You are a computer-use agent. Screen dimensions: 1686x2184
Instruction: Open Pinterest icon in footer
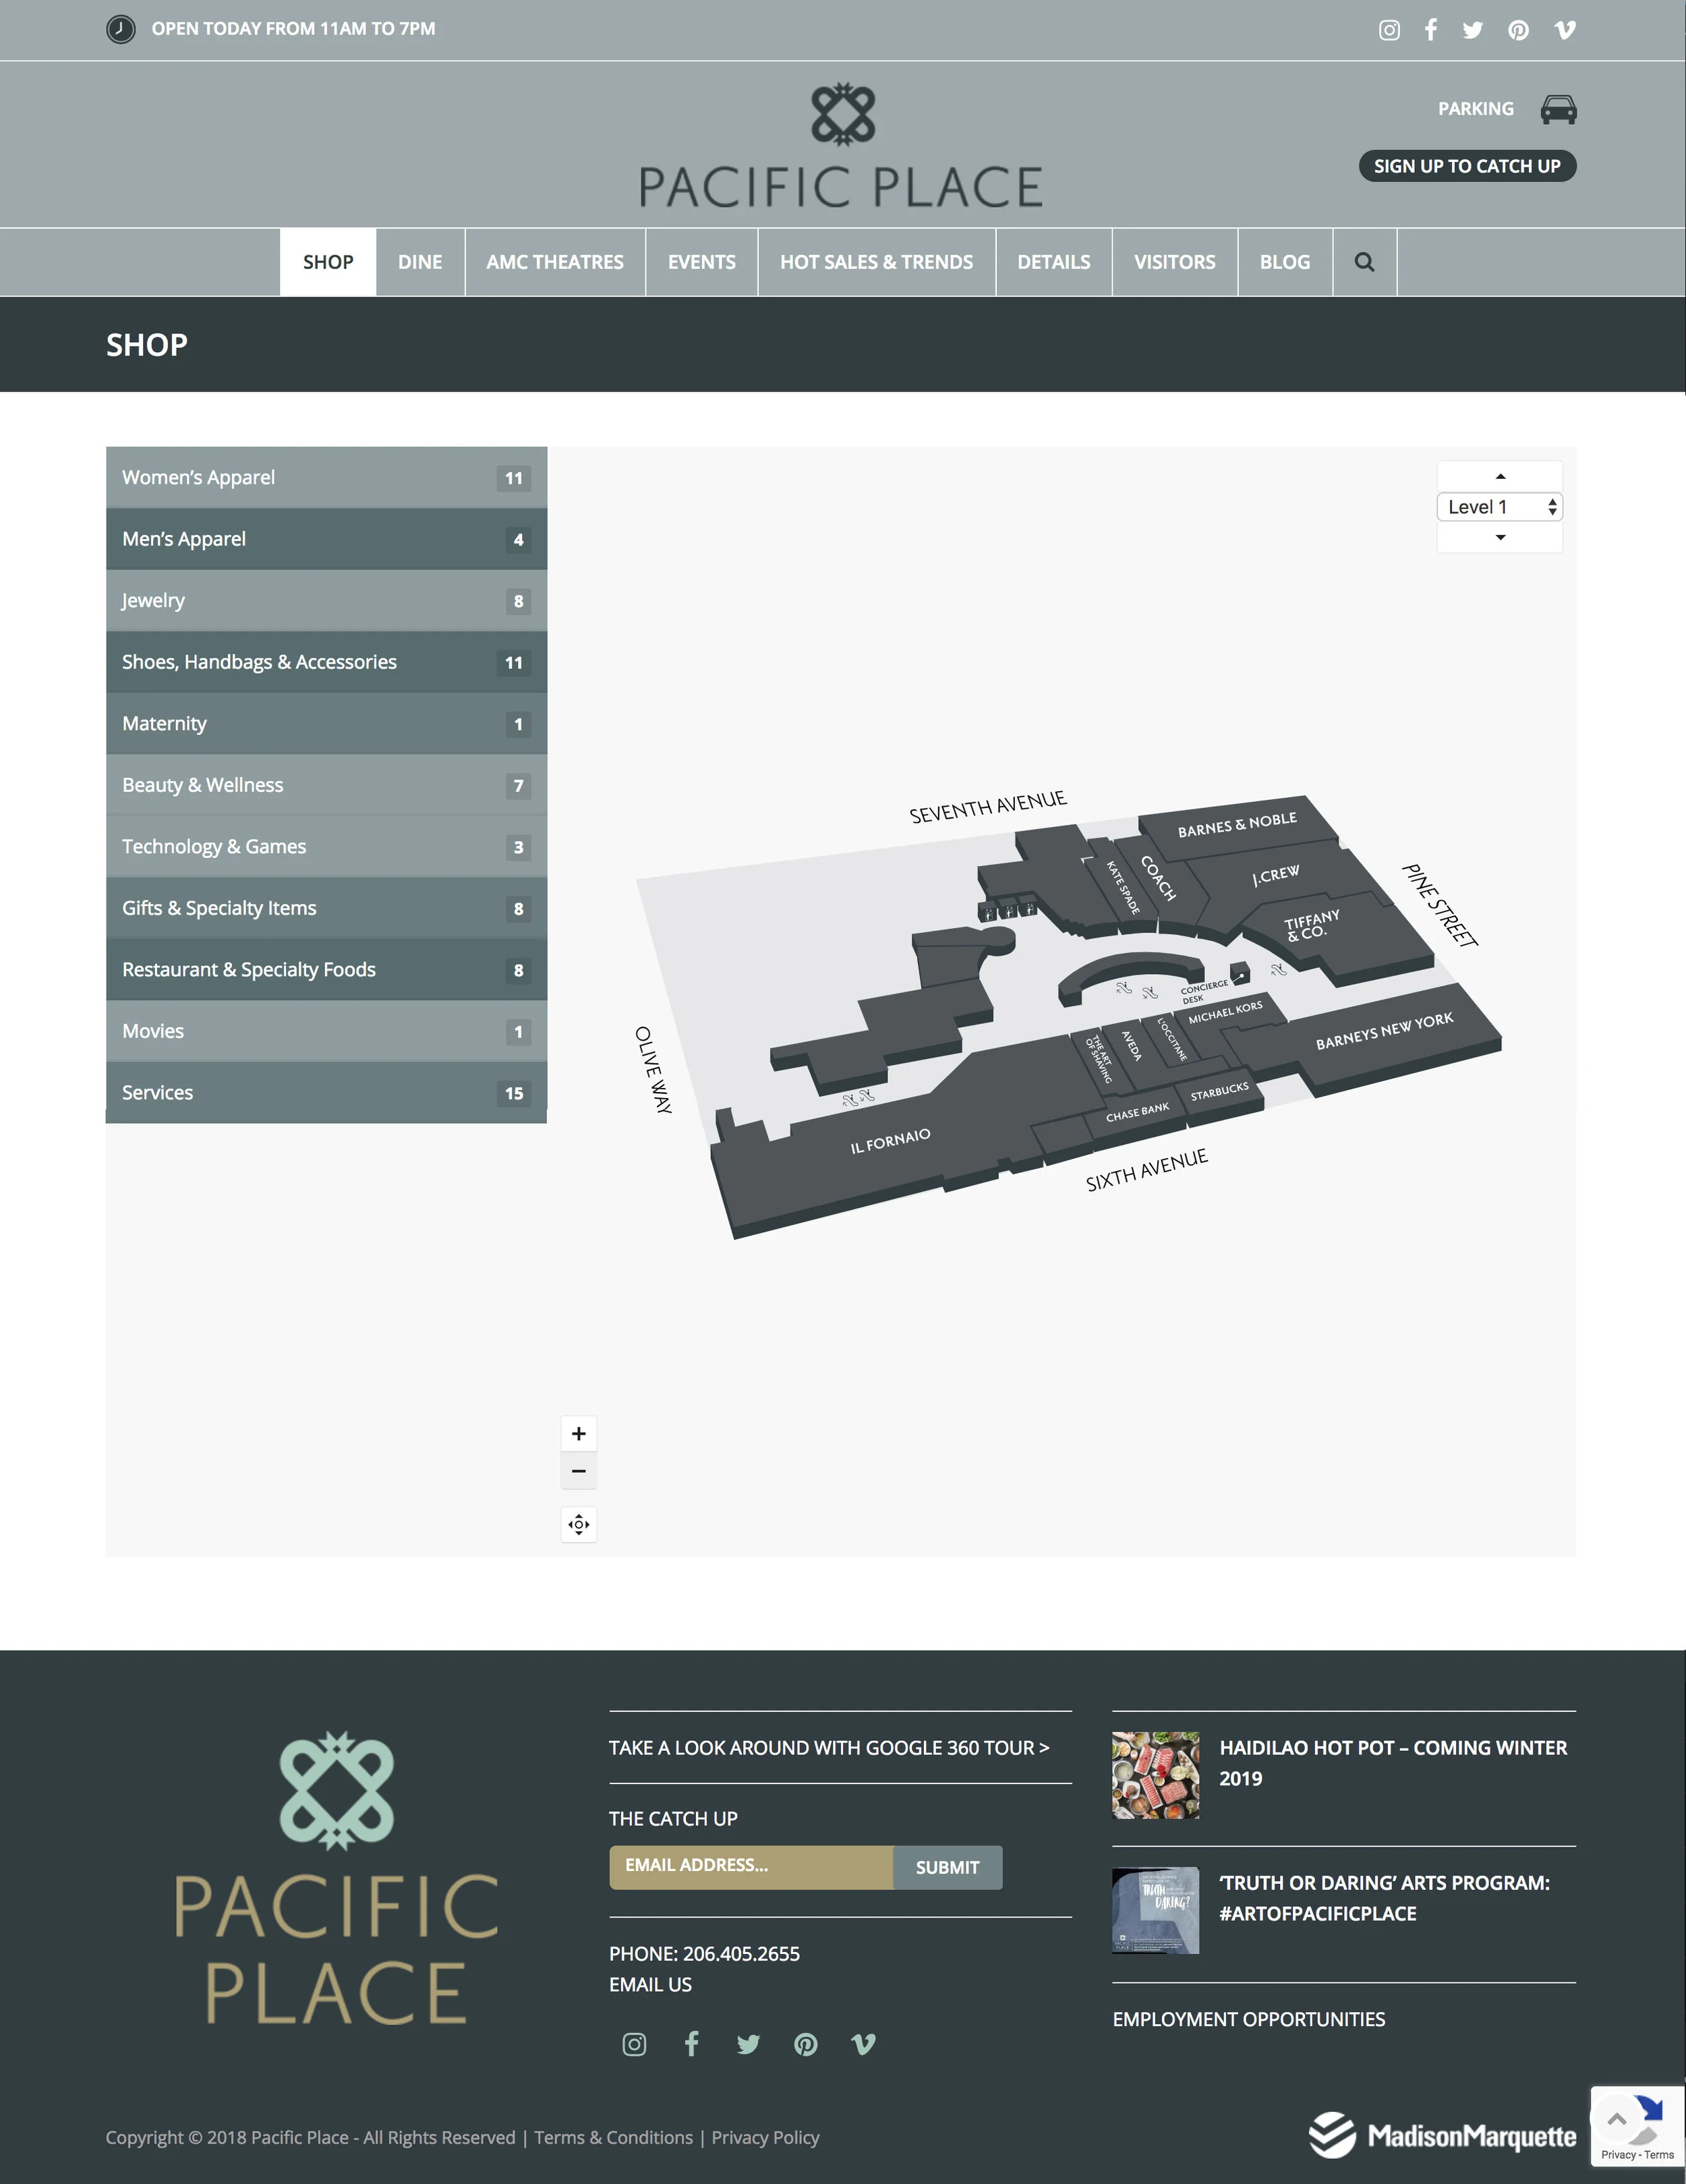tap(805, 2044)
